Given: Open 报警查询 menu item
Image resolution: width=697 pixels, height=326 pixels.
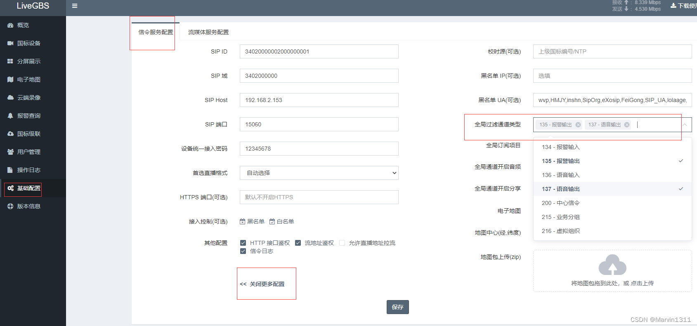Looking at the screenshot, I should click(33, 116).
